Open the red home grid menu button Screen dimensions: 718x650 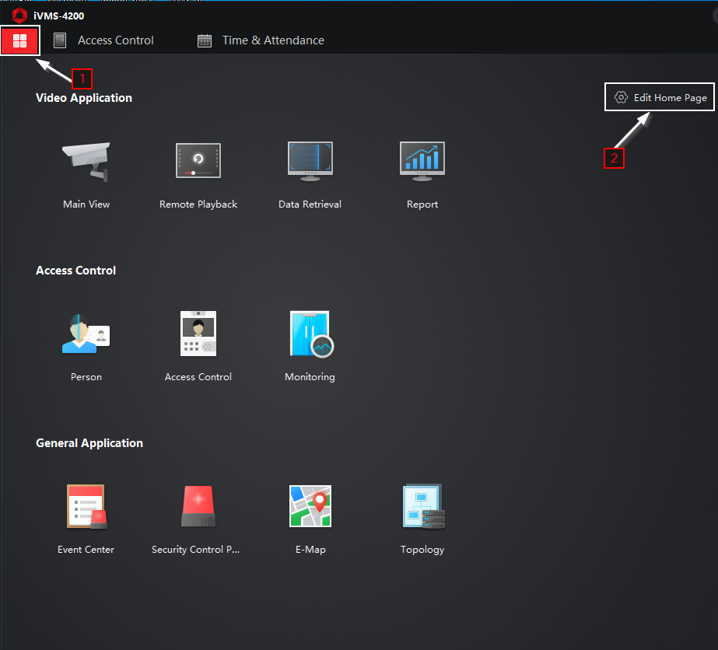(19, 40)
